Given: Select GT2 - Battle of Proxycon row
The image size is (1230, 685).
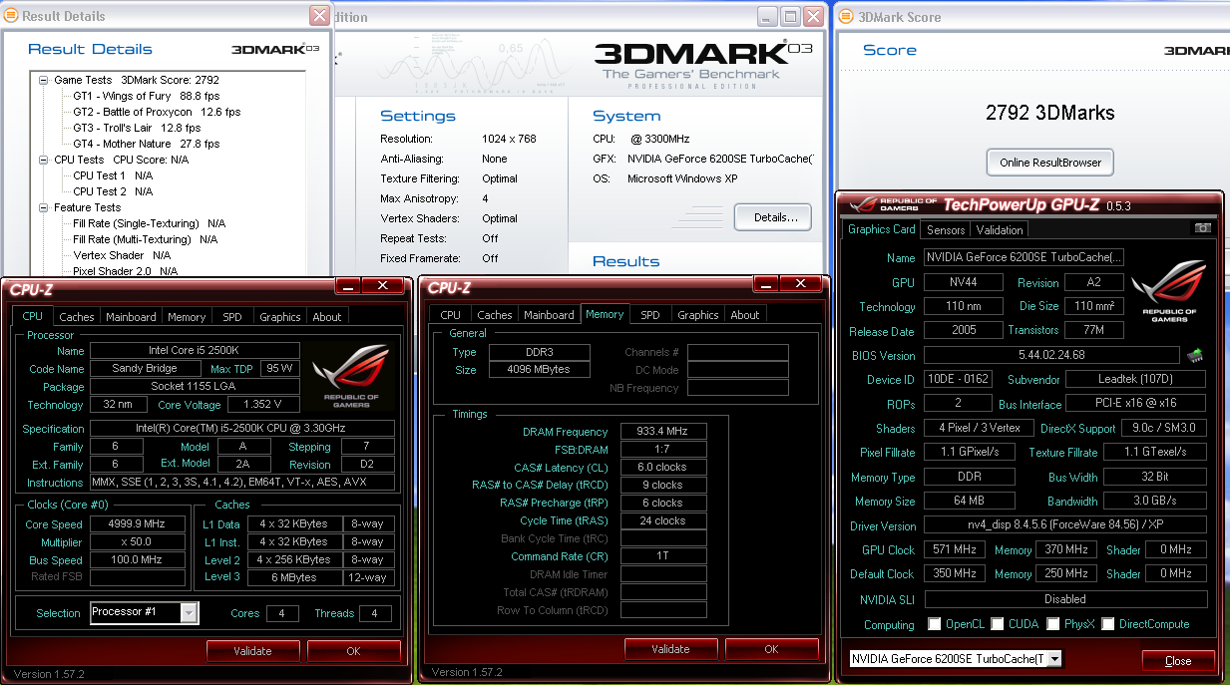Looking at the screenshot, I should pos(157,112).
